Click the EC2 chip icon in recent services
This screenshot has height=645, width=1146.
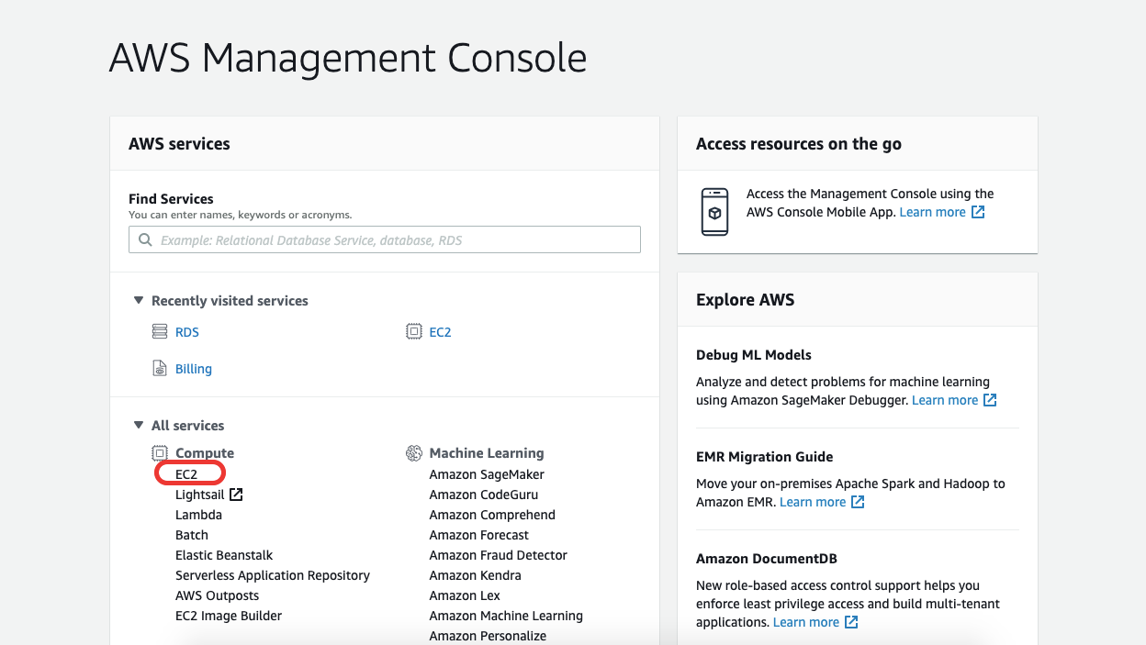(x=413, y=331)
